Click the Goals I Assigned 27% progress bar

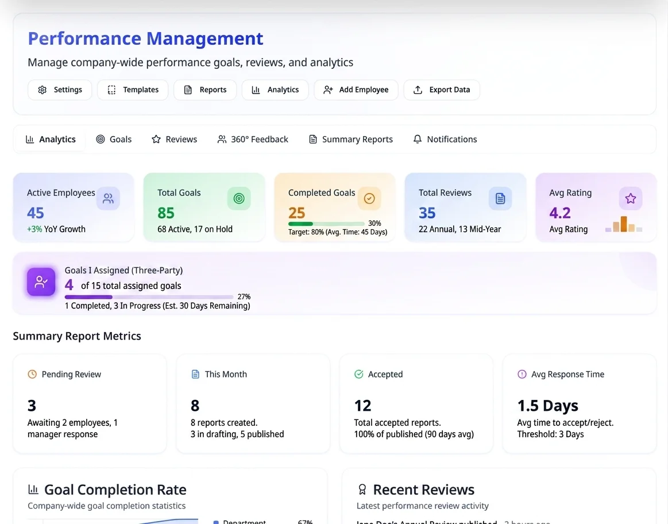point(149,297)
